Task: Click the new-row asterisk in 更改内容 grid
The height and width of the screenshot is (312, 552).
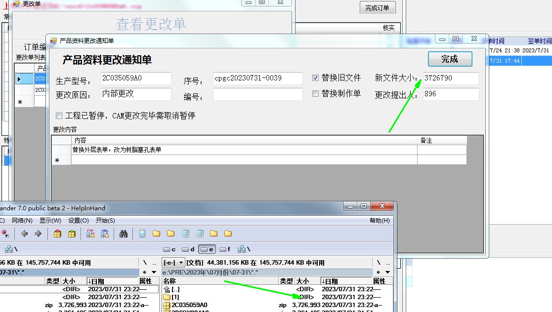Action: pyautogui.click(x=57, y=160)
